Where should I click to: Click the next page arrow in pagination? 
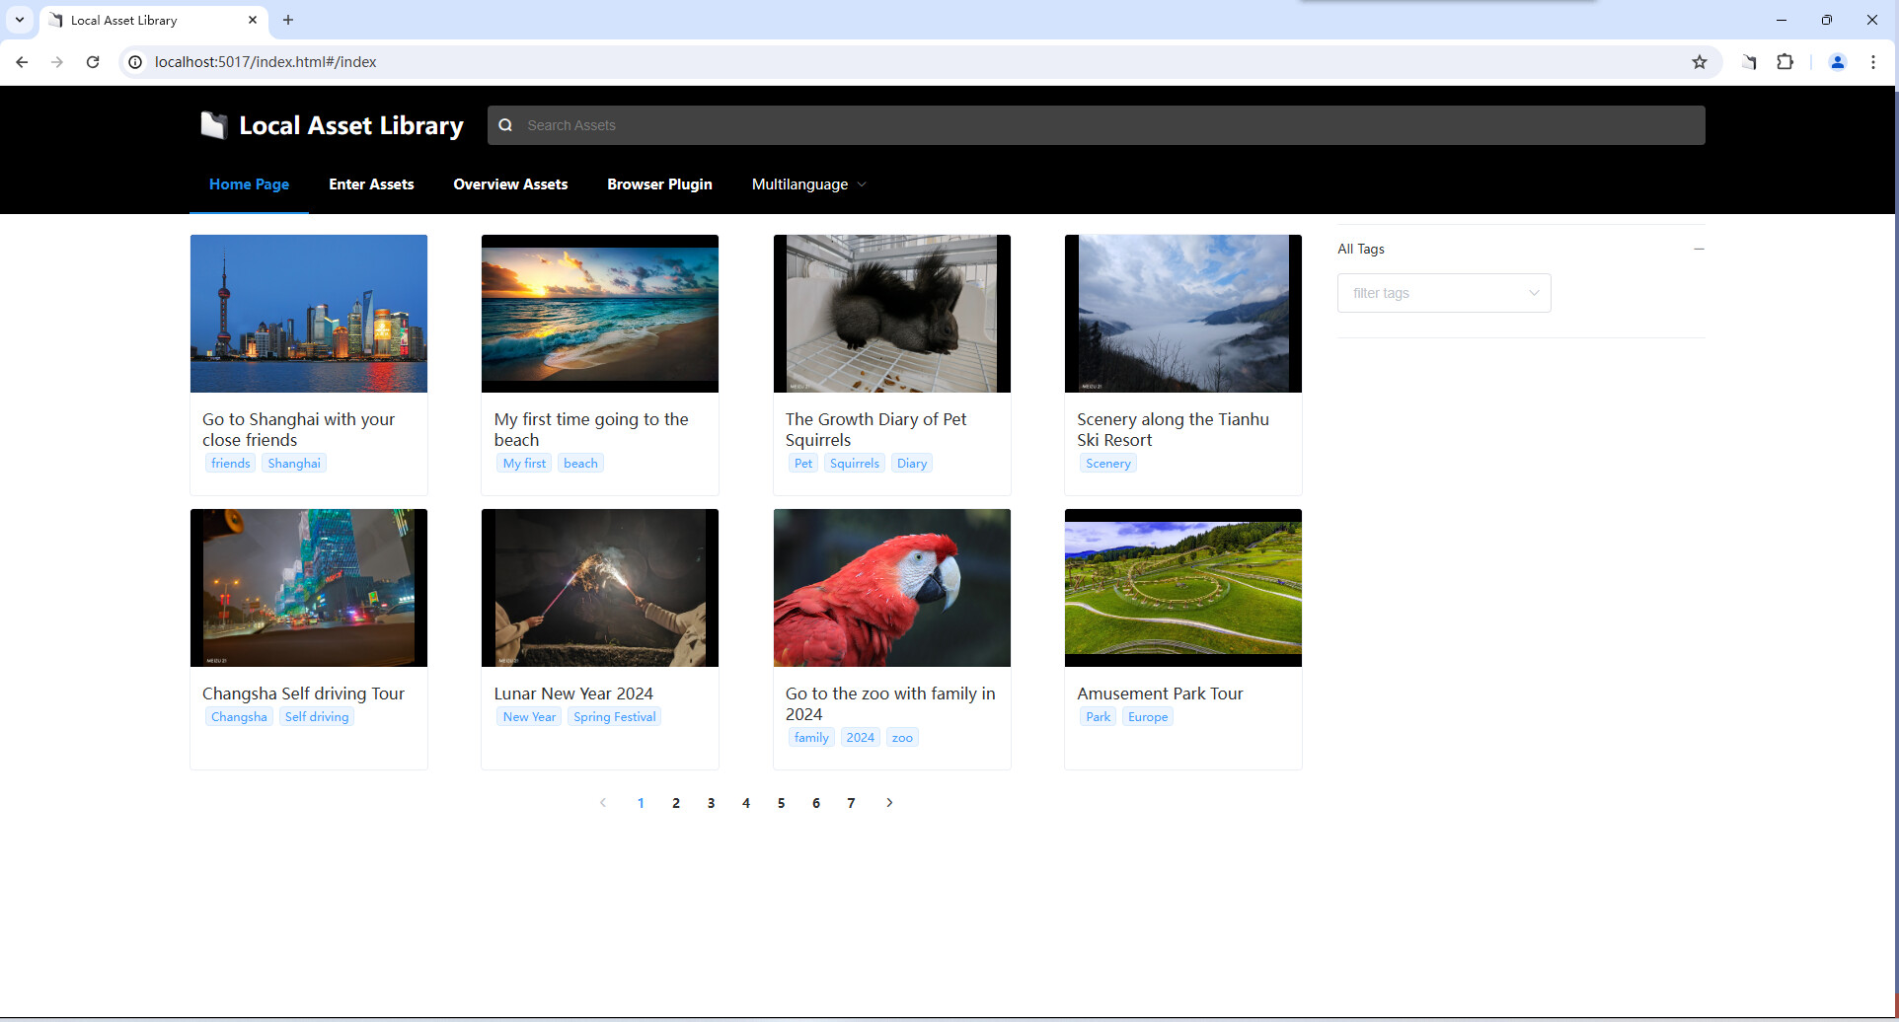888,802
